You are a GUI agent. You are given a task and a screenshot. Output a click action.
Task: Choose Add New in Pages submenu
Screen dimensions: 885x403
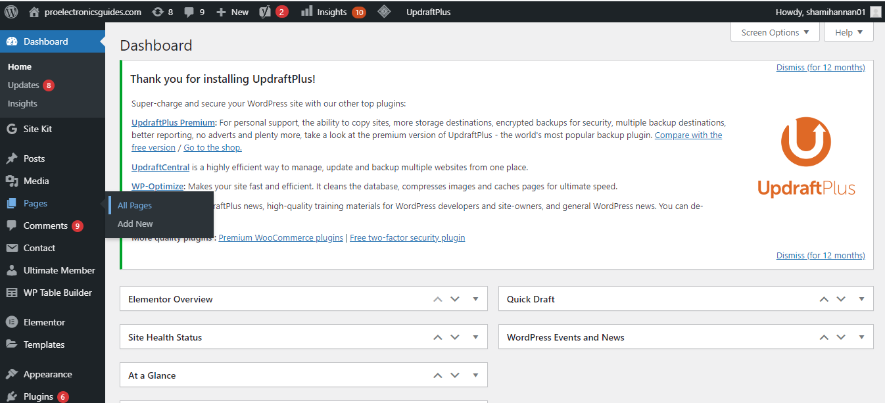(x=135, y=224)
